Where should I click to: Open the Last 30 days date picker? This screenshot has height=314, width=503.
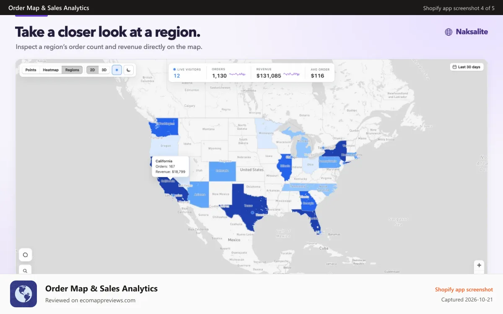467,67
